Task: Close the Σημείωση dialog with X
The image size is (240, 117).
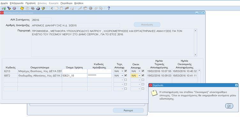Action: click(236, 85)
